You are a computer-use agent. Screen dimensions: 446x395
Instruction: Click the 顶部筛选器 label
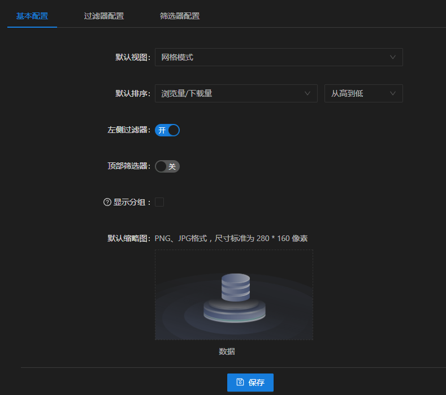click(x=129, y=166)
